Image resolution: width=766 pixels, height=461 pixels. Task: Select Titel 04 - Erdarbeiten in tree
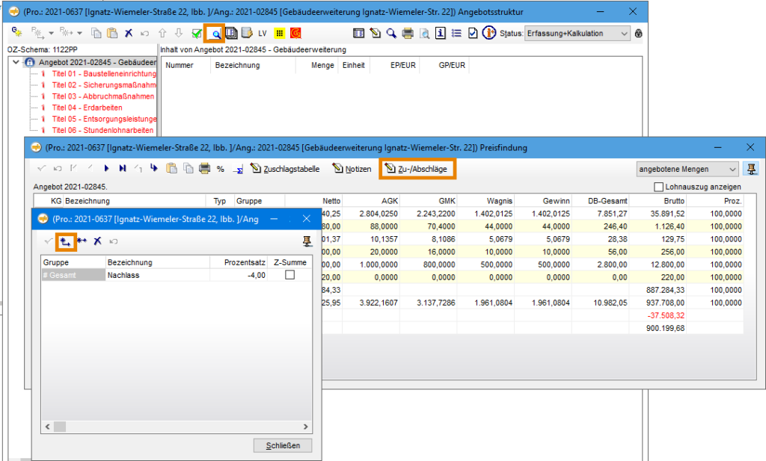coord(87,108)
